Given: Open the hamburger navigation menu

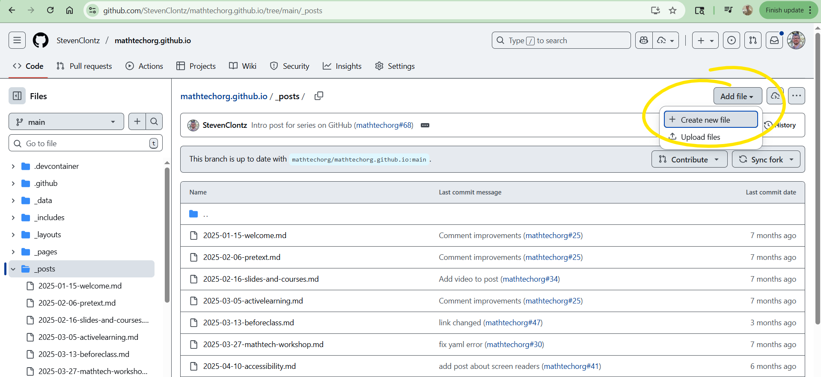Looking at the screenshot, I should coord(17,41).
